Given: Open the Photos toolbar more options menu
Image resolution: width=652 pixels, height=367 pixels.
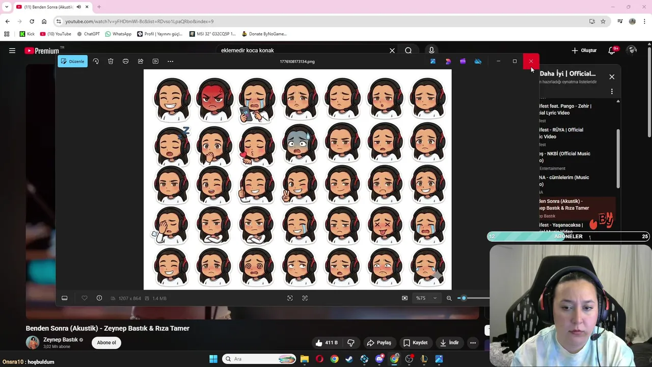Looking at the screenshot, I should 171,61.
